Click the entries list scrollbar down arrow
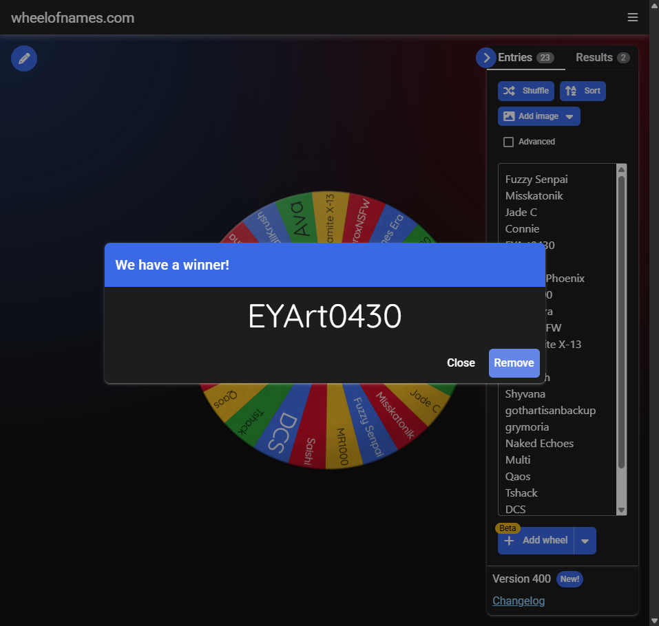Image resolution: width=659 pixels, height=626 pixels. click(621, 510)
